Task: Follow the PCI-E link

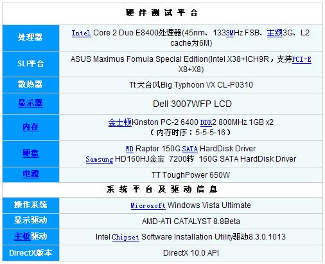Action: [x=301, y=59]
